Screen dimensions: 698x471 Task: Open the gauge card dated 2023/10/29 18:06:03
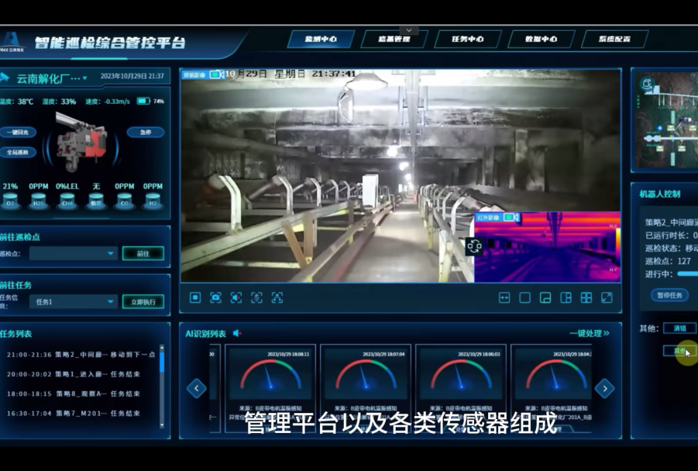click(x=461, y=388)
